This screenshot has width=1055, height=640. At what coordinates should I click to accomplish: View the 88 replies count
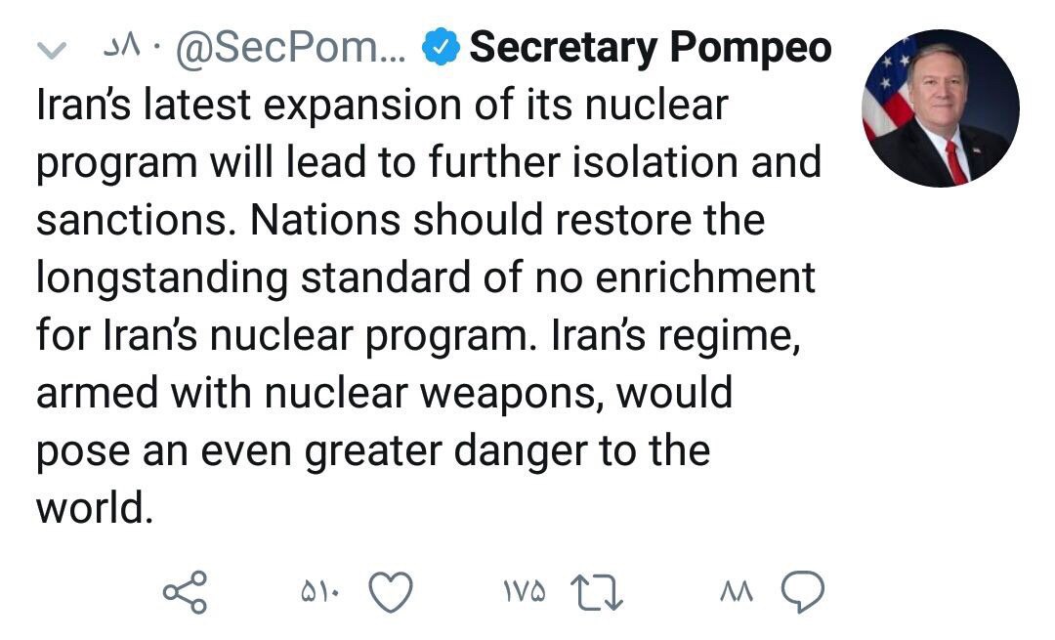(x=738, y=592)
